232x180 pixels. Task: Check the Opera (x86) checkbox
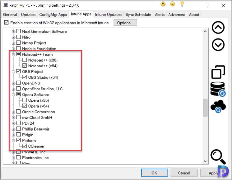tap(24, 100)
